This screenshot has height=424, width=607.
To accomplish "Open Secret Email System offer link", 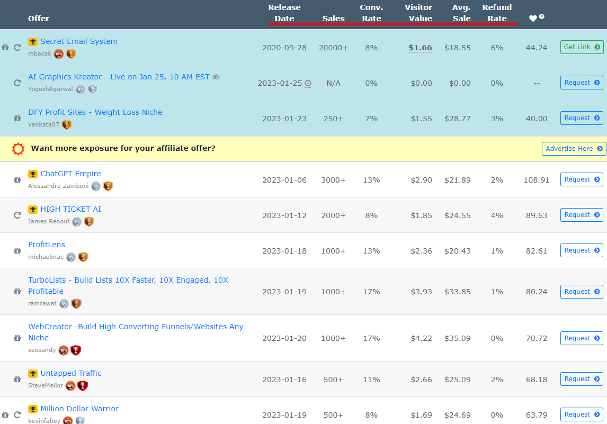I will tap(79, 41).
